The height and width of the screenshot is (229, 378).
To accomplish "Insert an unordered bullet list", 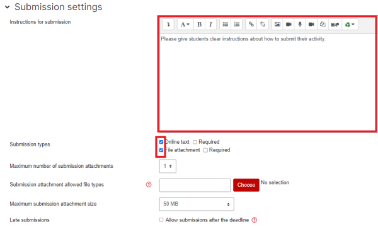I will click(x=226, y=25).
